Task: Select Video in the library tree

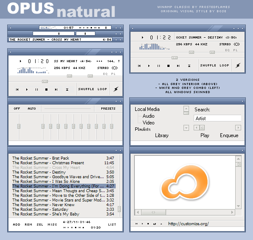Action: (x=148, y=123)
